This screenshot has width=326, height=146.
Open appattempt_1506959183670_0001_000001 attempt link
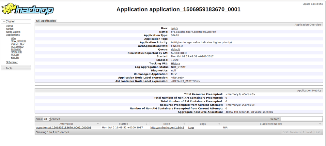point(64,127)
